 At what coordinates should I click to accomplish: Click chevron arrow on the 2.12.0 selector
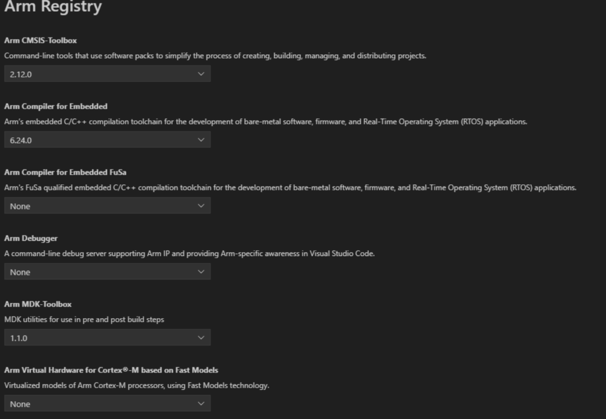(201, 74)
